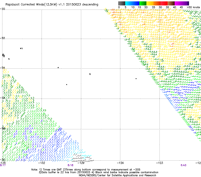The image size is (201, 177).
Task: Click the brown 35-40 knots color band
Action: 171,3
